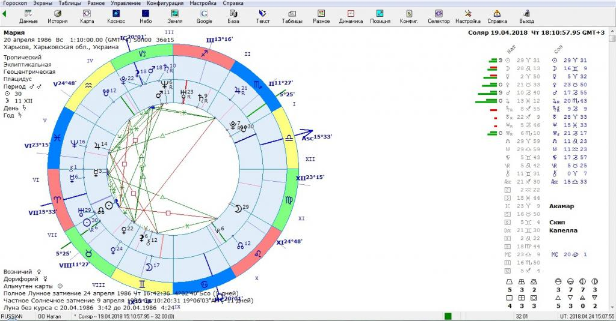Screen dimensions: 616x321
Task: Open the Экраны menu
Action: (x=43, y=3)
